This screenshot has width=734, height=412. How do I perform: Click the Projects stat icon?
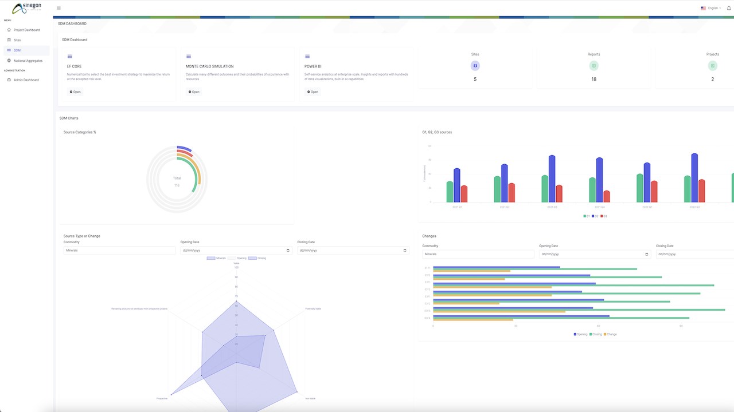pos(712,66)
